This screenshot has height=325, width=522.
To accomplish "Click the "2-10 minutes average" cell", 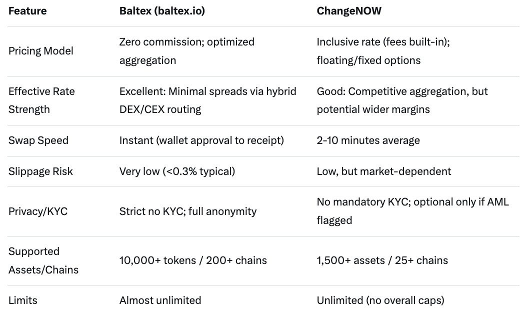I will click(368, 140).
